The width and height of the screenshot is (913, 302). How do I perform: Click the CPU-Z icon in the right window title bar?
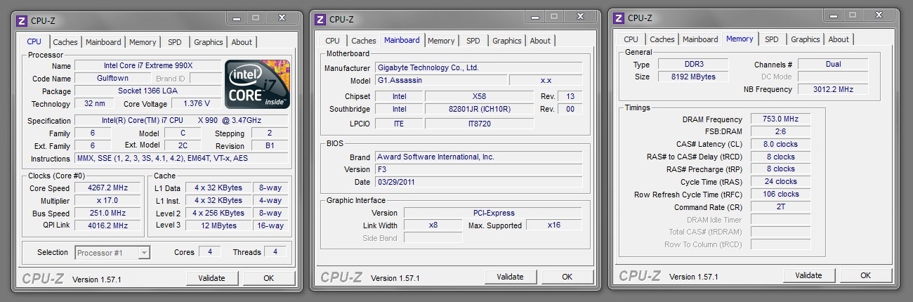(619, 18)
